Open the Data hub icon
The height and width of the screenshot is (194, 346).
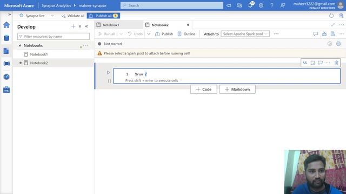(6, 38)
